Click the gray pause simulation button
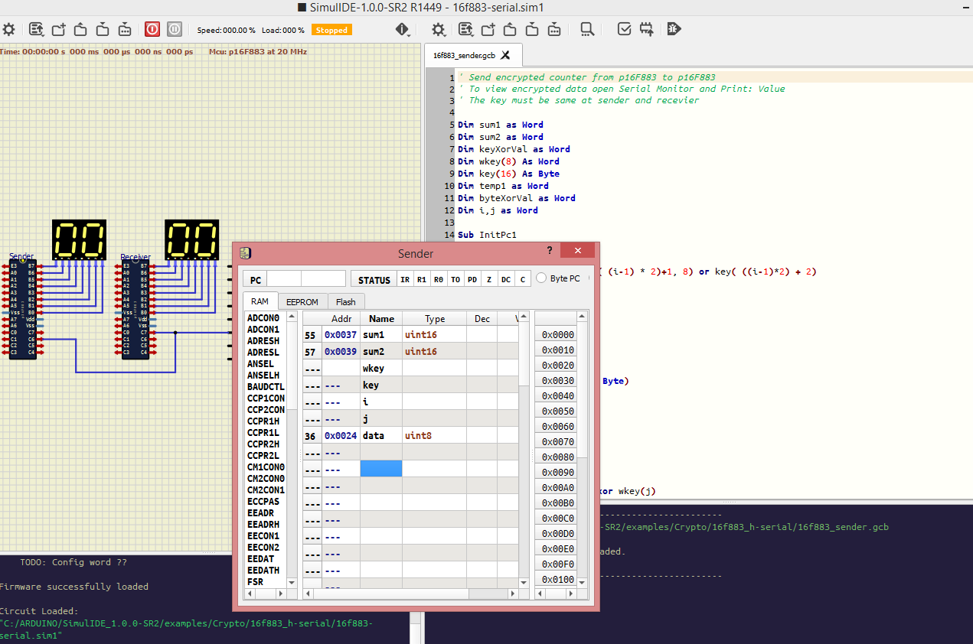Screen dimensions: 973x644 pyautogui.click(x=175, y=29)
